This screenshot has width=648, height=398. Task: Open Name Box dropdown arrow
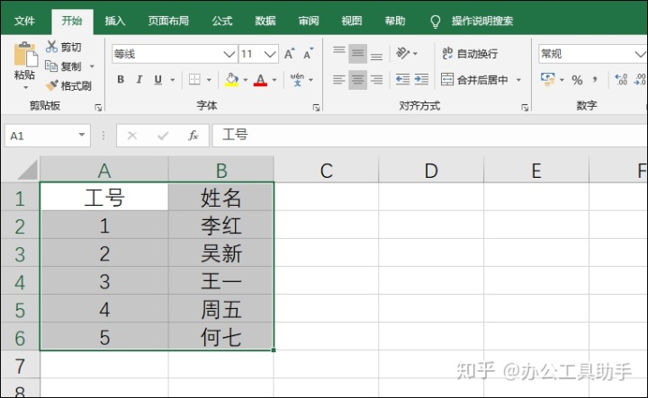pos(82,135)
